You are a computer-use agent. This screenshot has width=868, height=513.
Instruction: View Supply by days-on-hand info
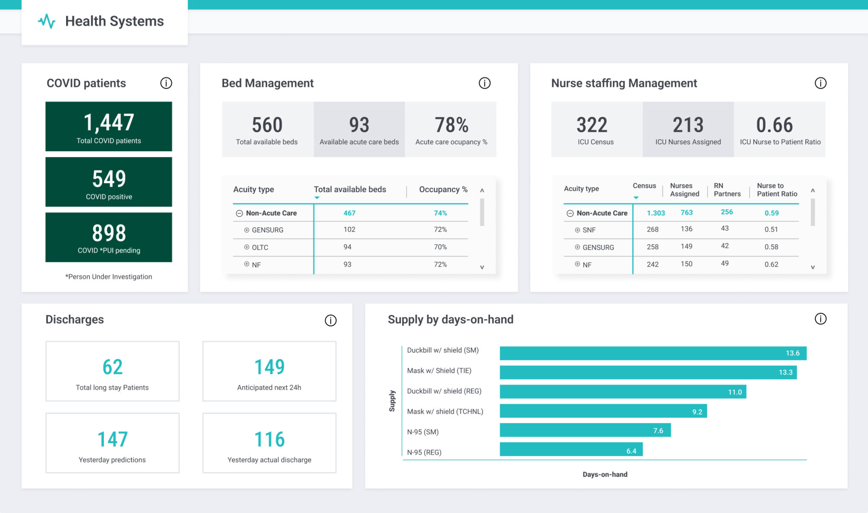click(821, 319)
